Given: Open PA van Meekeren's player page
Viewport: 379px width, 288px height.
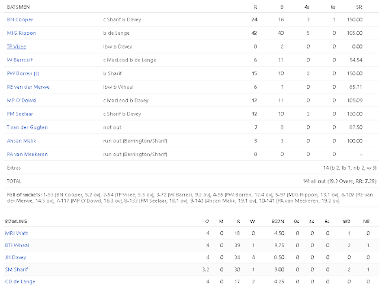Looking at the screenshot, I should point(27,154).
